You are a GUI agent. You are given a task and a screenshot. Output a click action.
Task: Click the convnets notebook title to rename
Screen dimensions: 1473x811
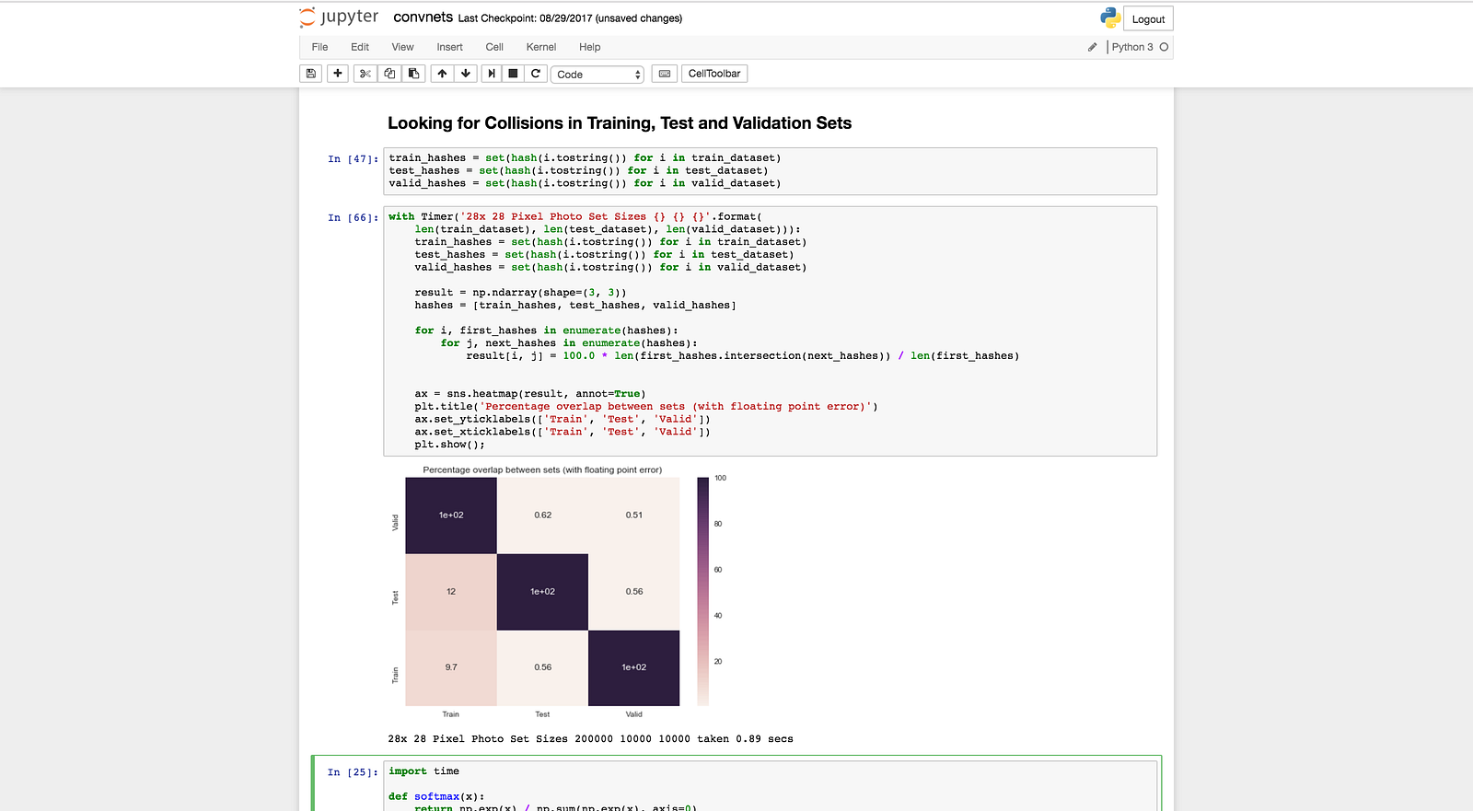[423, 17]
